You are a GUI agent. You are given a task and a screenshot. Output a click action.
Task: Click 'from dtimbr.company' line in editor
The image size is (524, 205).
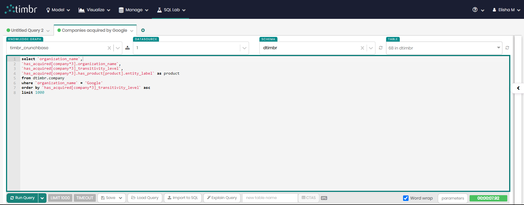(43, 78)
